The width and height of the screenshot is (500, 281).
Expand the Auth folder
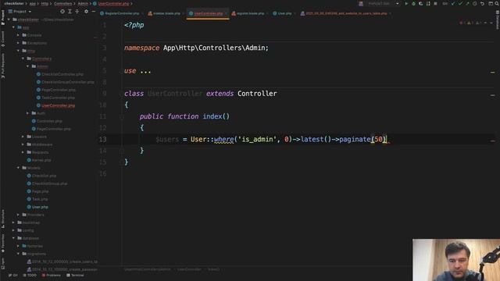pos(28,113)
